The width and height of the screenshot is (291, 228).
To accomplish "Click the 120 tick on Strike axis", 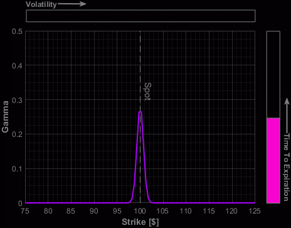I will pyautogui.click(x=231, y=211).
